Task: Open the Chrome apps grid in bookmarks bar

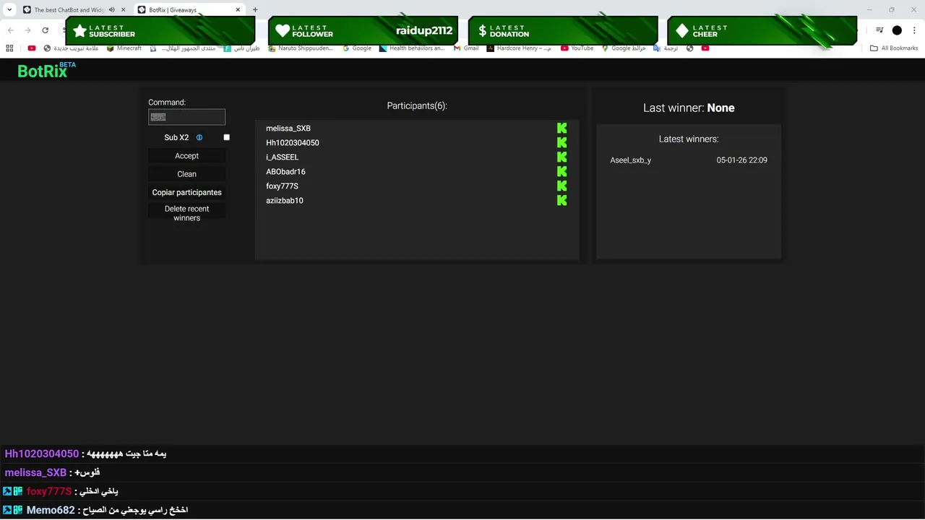Action: pos(9,48)
